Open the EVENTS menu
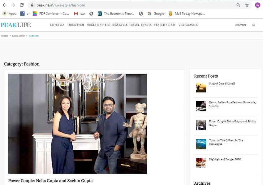 (x=146, y=25)
